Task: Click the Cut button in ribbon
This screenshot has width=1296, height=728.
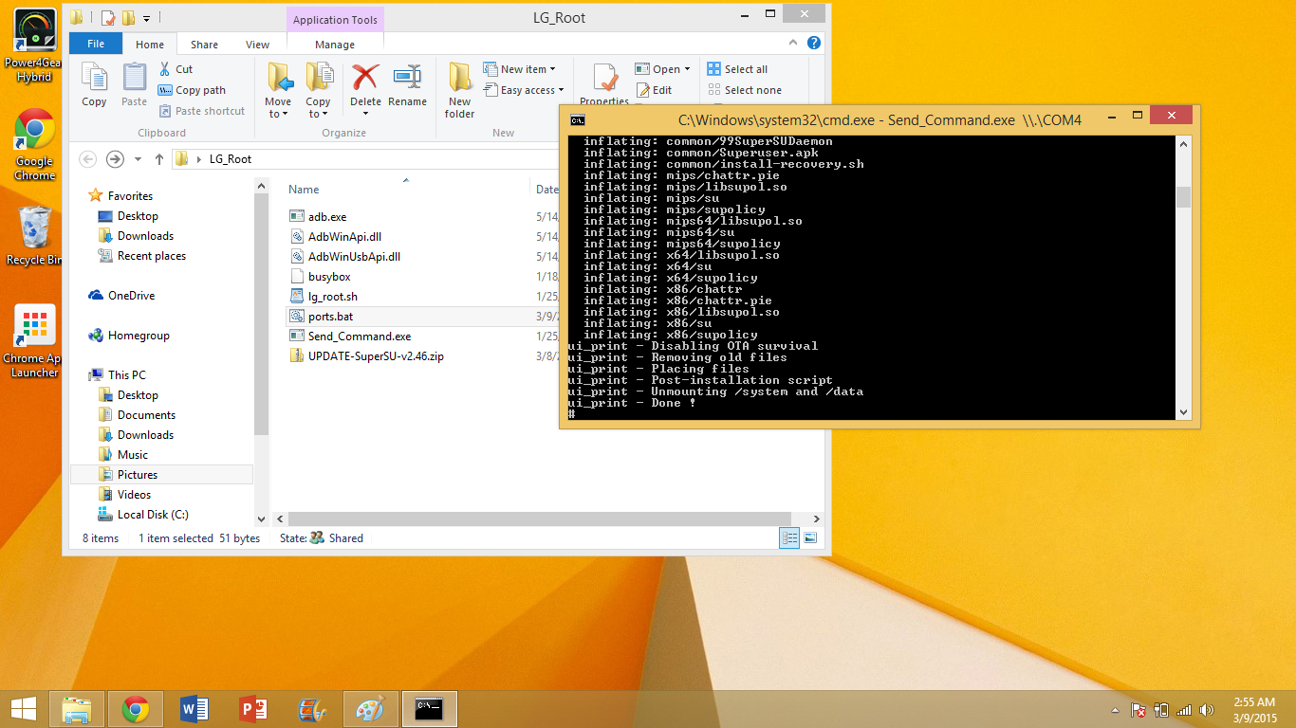Action: click(x=176, y=69)
